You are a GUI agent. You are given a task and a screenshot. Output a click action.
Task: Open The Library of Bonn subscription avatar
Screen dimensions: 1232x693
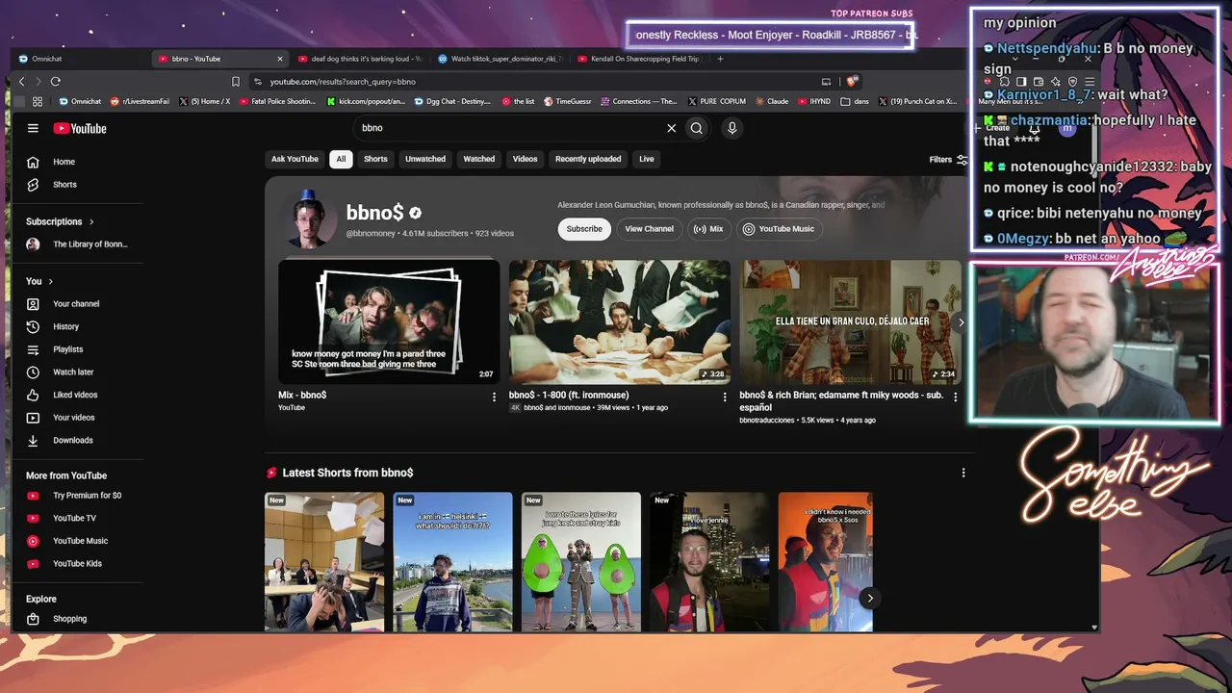click(x=33, y=244)
